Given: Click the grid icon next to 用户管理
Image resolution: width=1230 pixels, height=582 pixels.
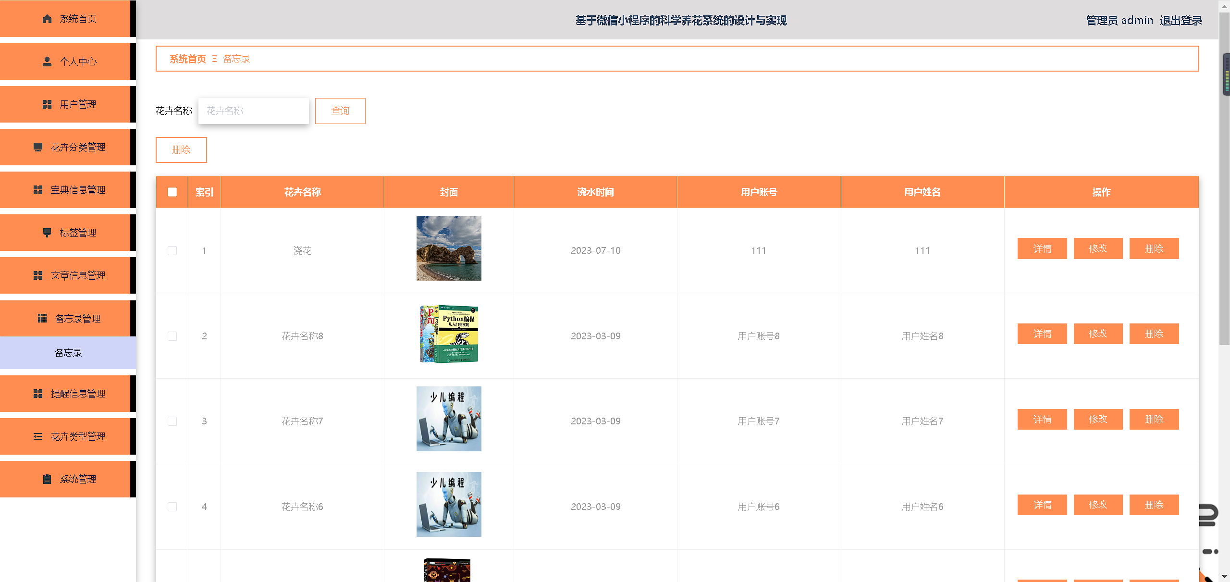Looking at the screenshot, I should pyautogui.click(x=47, y=104).
